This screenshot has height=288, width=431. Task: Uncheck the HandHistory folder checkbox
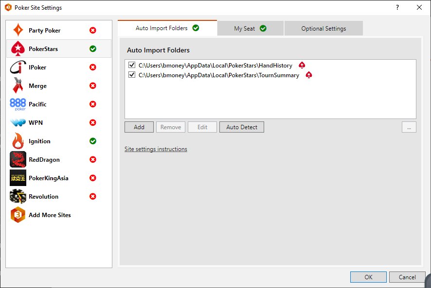[x=132, y=65]
